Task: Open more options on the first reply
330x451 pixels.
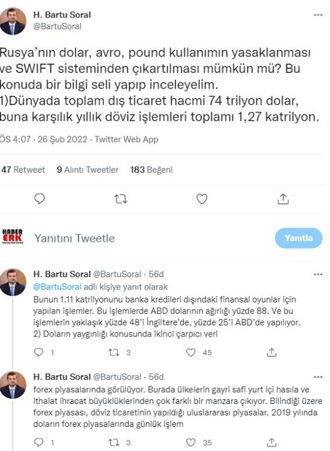Action: click(318, 274)
